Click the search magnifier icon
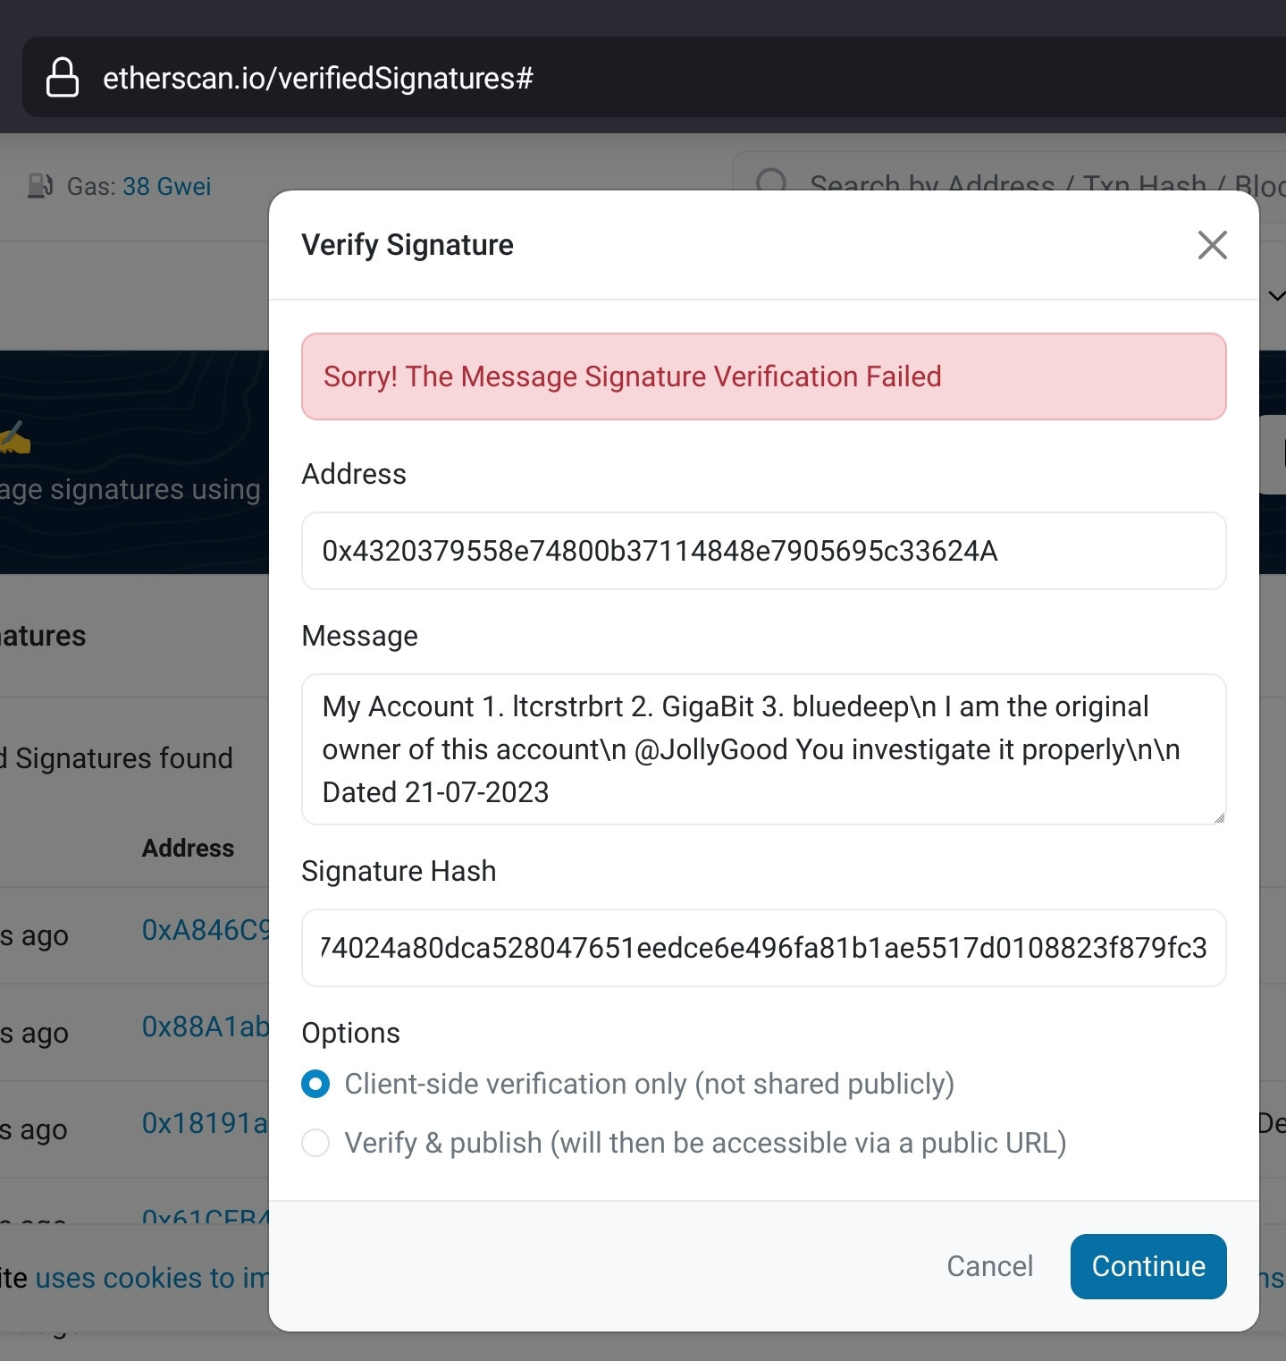The image size is (1286, 1361). (771, 182)
